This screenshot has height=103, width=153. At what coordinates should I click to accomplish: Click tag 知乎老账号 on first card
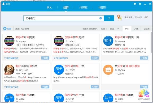point(28,45)
